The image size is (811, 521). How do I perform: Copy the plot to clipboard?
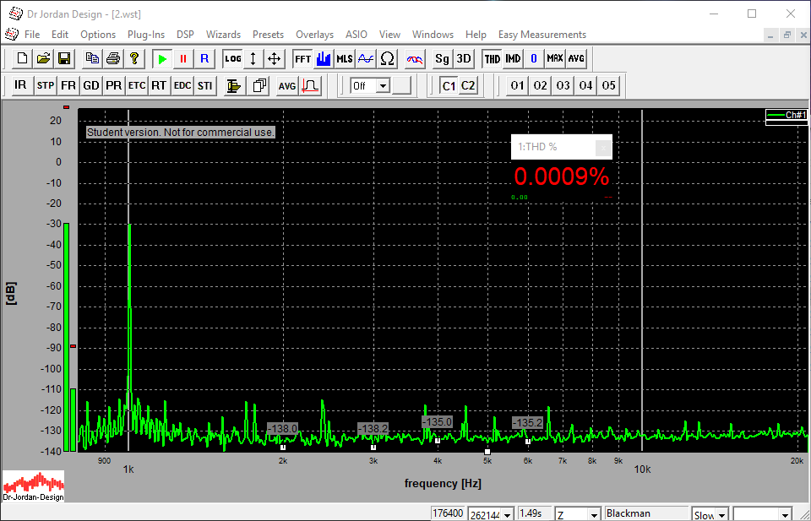point(93,58)
